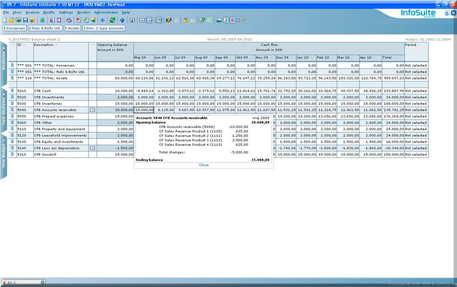This screenshot has width=457, height=287.
Task: Click the purple page frame toolbar icon
Action: tap(59, 20)
